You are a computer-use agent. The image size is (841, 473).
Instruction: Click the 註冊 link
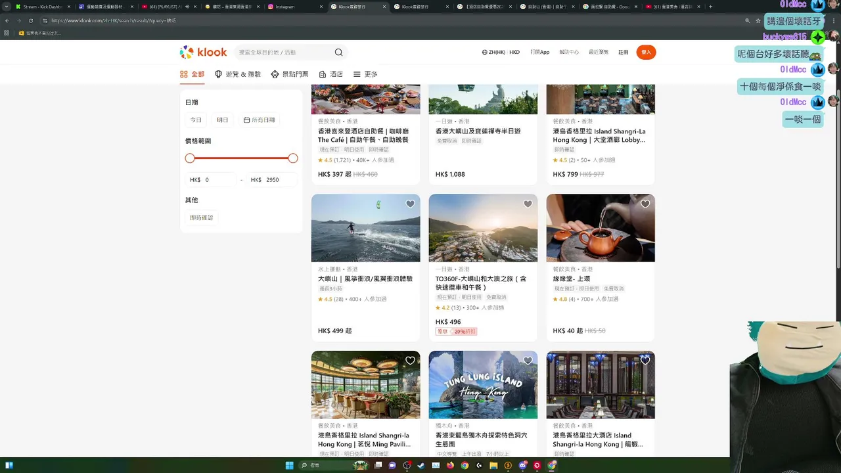623,52
